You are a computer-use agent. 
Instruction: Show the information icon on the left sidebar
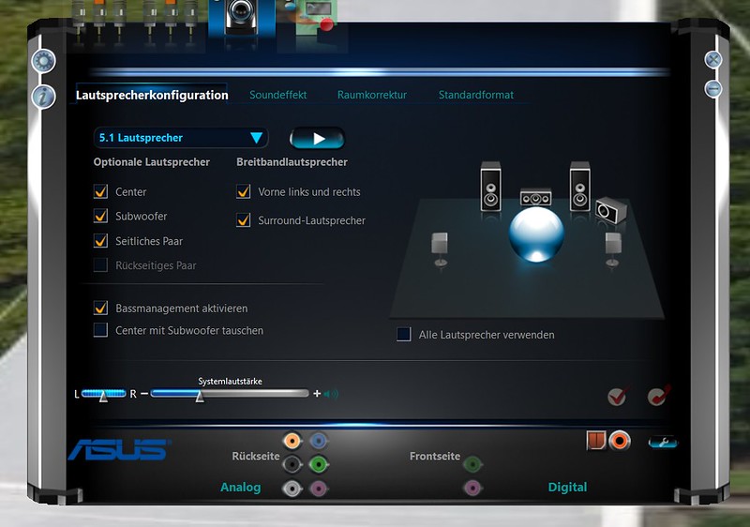click(43, 97)
